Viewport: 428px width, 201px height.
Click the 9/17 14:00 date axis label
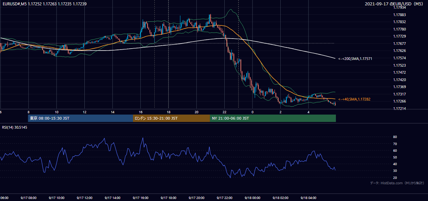(x=112, y=198)
